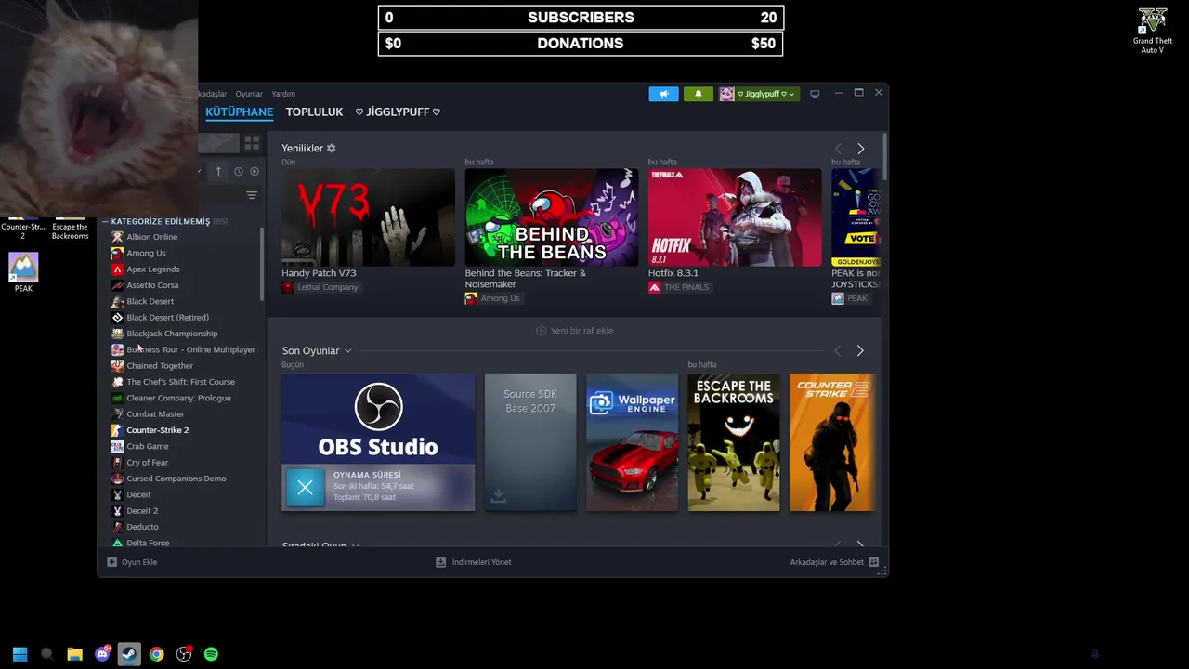Click Oyun Ekle to add a game
This screenshot has width=1189, height=669.
pyautogui.click(x=132, y=562)
